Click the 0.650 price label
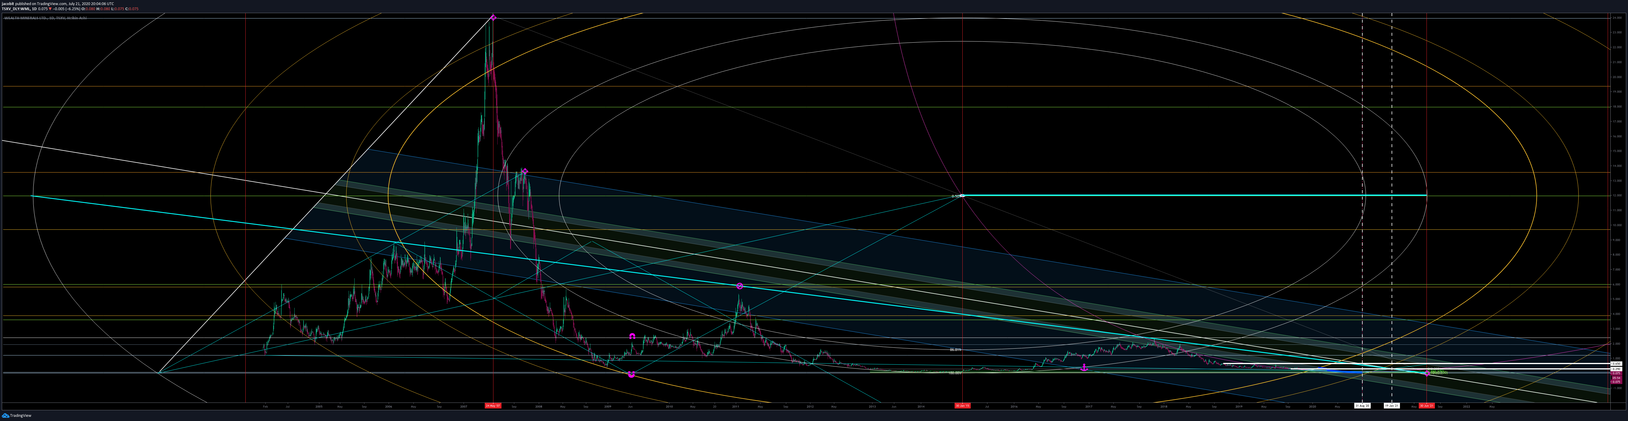 pos(1617,363)
